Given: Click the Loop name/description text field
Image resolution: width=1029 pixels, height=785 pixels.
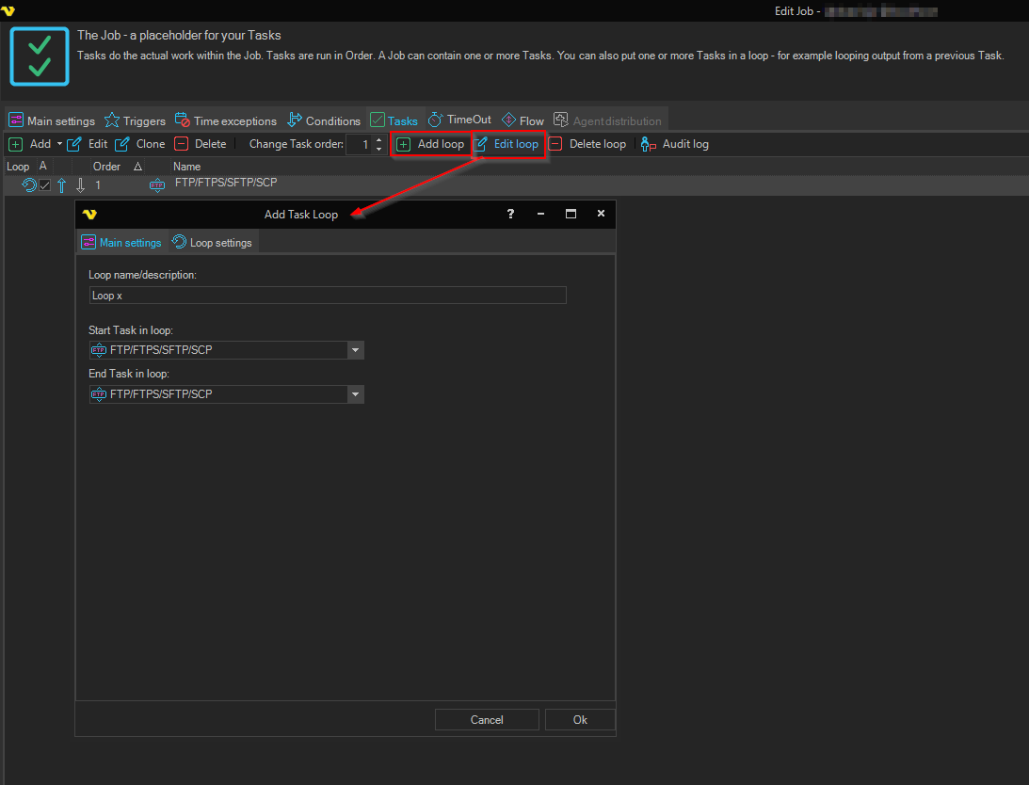Looking at the screenshot, I should [x=328, y=296].
